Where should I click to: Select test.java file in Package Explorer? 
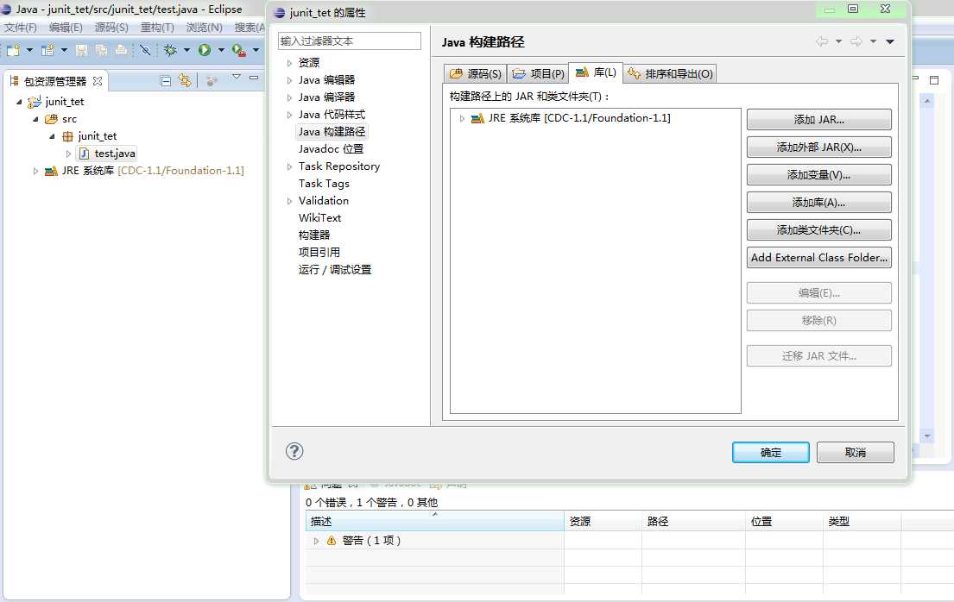tap(114, 154)
